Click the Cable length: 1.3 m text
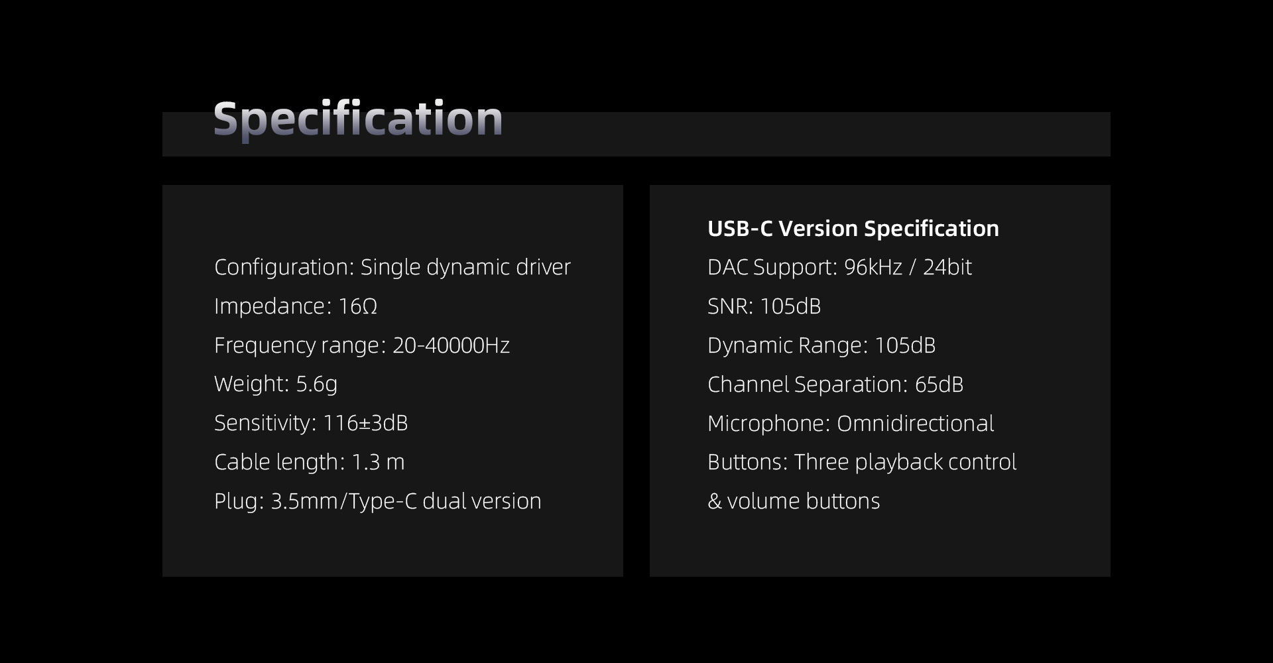The width and height of the screenshot is (1273, 663). coord(310,462)
